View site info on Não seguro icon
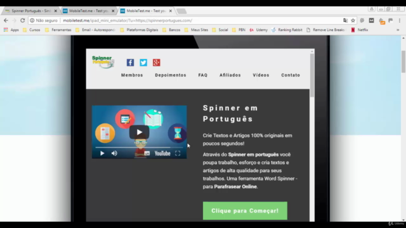Image resolution: width=406 pixels, height=228 pixels. 32,20
